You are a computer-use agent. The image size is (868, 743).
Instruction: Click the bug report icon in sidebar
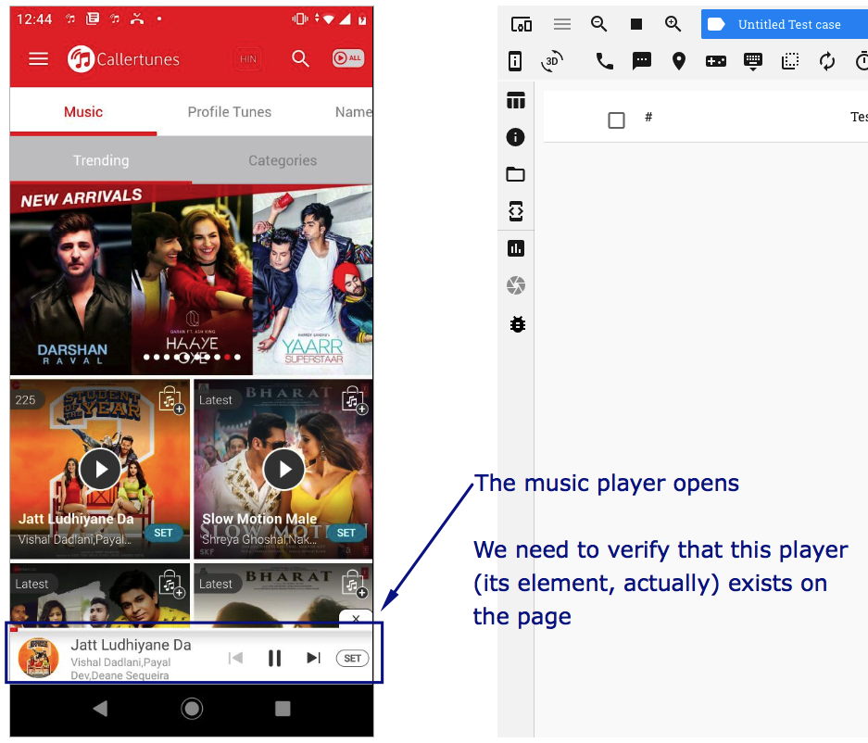pos(517,324)
